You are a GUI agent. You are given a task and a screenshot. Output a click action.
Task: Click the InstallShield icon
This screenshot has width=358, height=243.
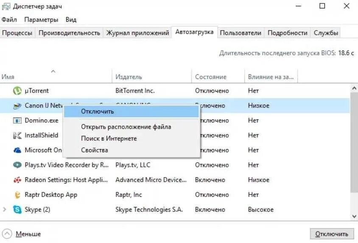(17, 136)
